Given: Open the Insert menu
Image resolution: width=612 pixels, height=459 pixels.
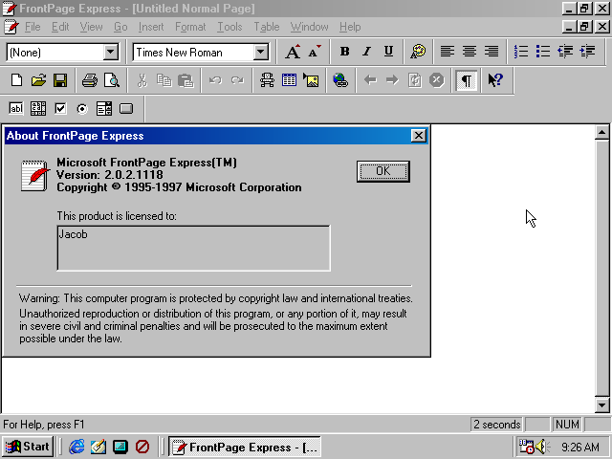Looking at the screenshot, I should click(x=151, y=27).
